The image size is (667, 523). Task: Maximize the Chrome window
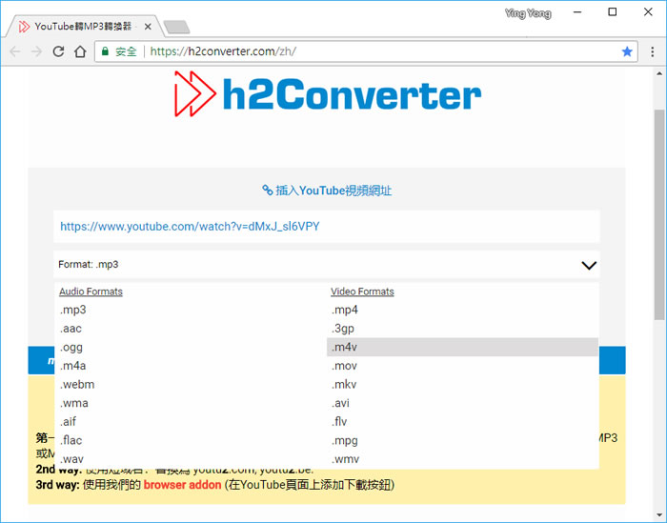[x=613, y=11]
